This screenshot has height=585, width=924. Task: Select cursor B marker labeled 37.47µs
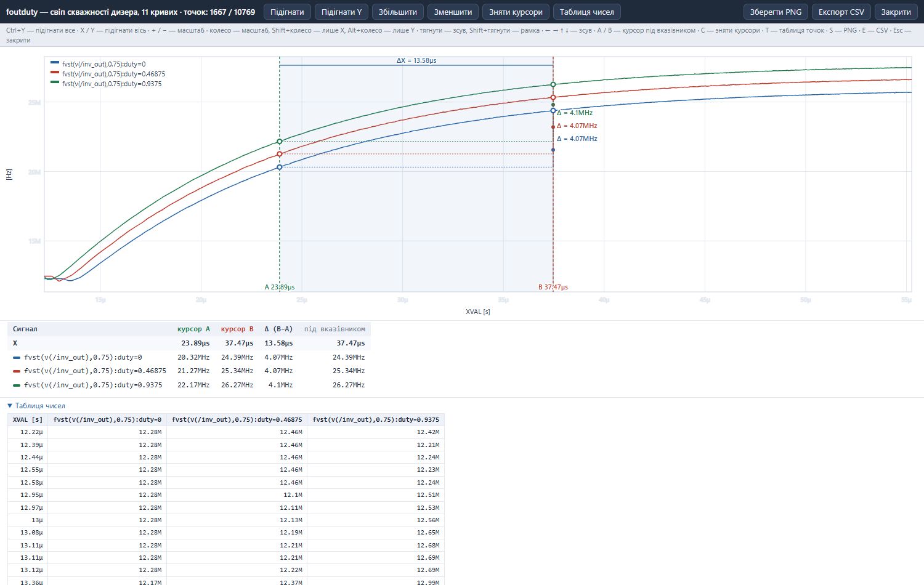[x=553, y=287]
